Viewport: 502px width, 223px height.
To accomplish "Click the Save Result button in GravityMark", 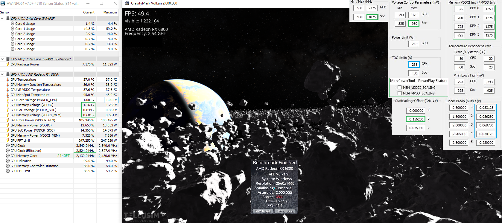I will tap(263, 211).
